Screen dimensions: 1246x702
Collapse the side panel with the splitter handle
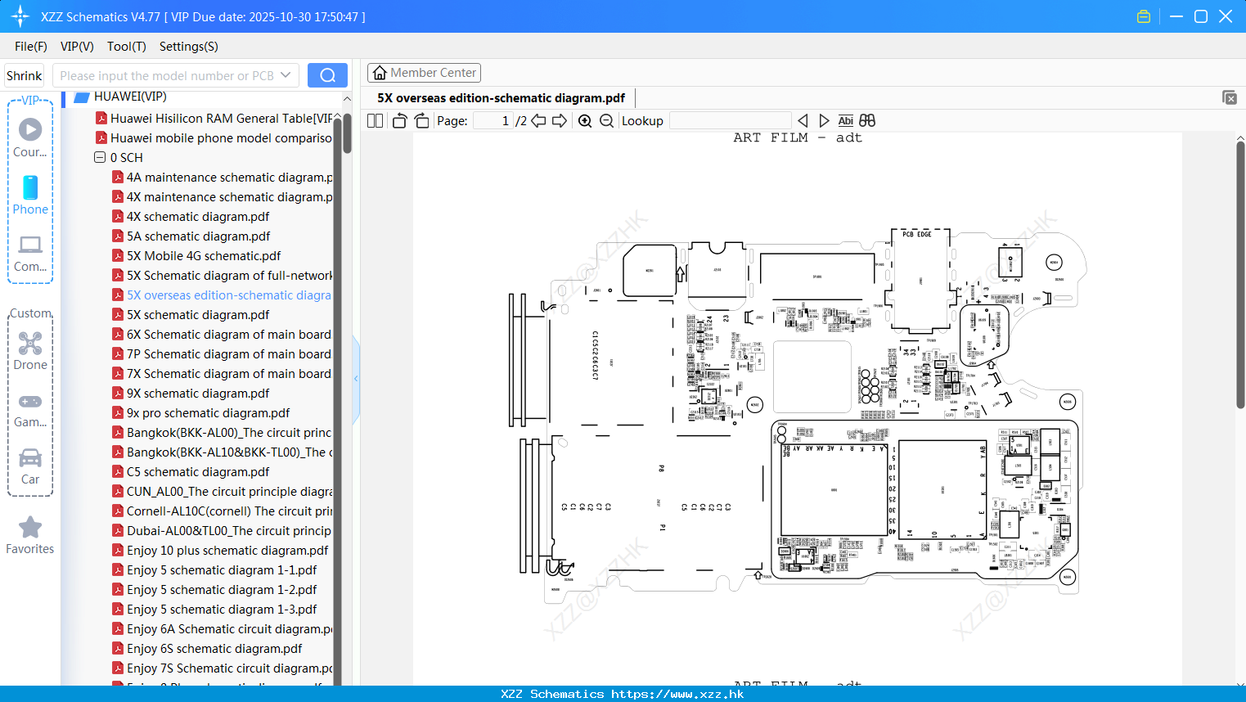pyautogui.click(x=356, y=379)
